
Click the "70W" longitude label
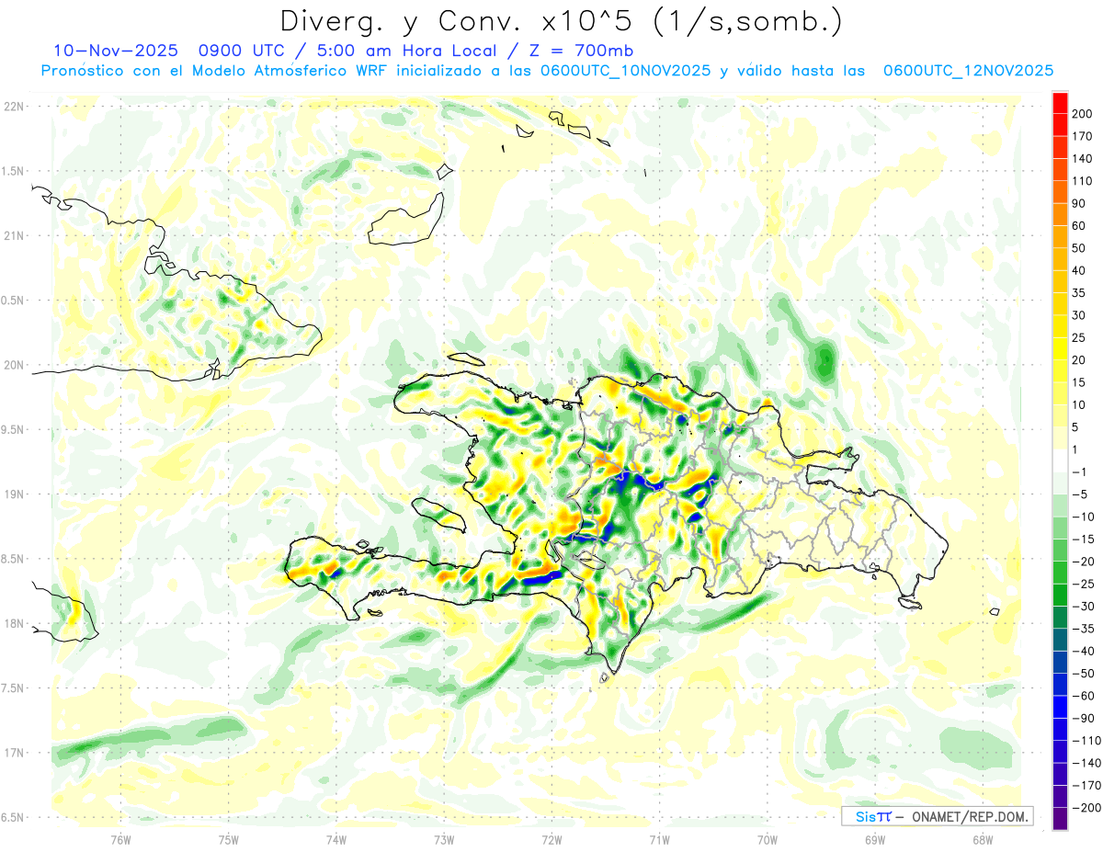[x=768, y=839]
